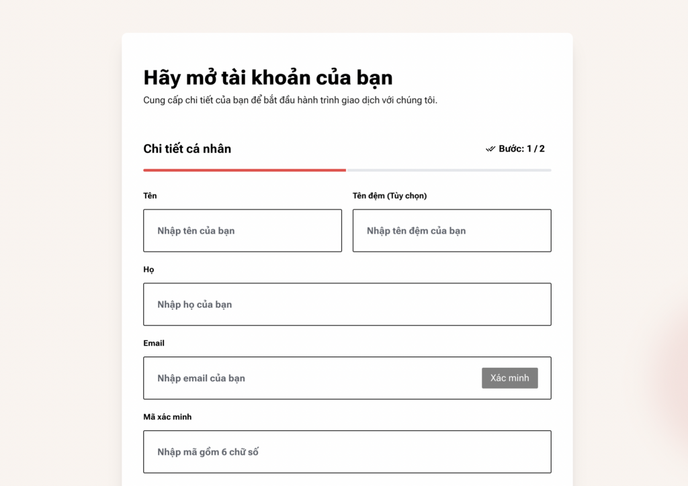Screen dimensions: 688x486
Task: Select the "Nhập email của bạn" email field
Action: tap(282, 377)
